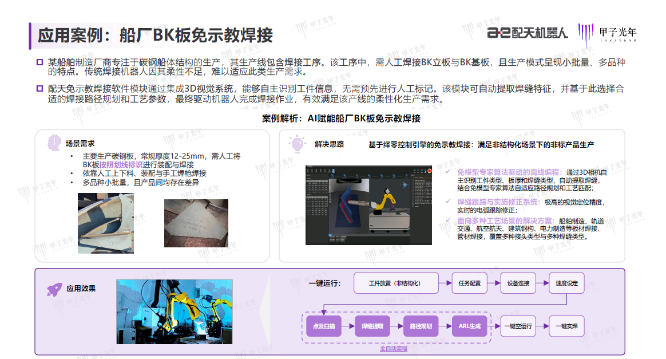Click the rocket icon beside 应用效果

point(54,290)
